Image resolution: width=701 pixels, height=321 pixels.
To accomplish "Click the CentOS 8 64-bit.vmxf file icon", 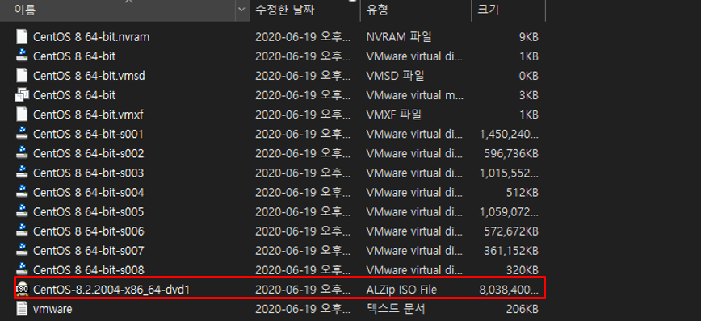I will click(x=22, y=115).
